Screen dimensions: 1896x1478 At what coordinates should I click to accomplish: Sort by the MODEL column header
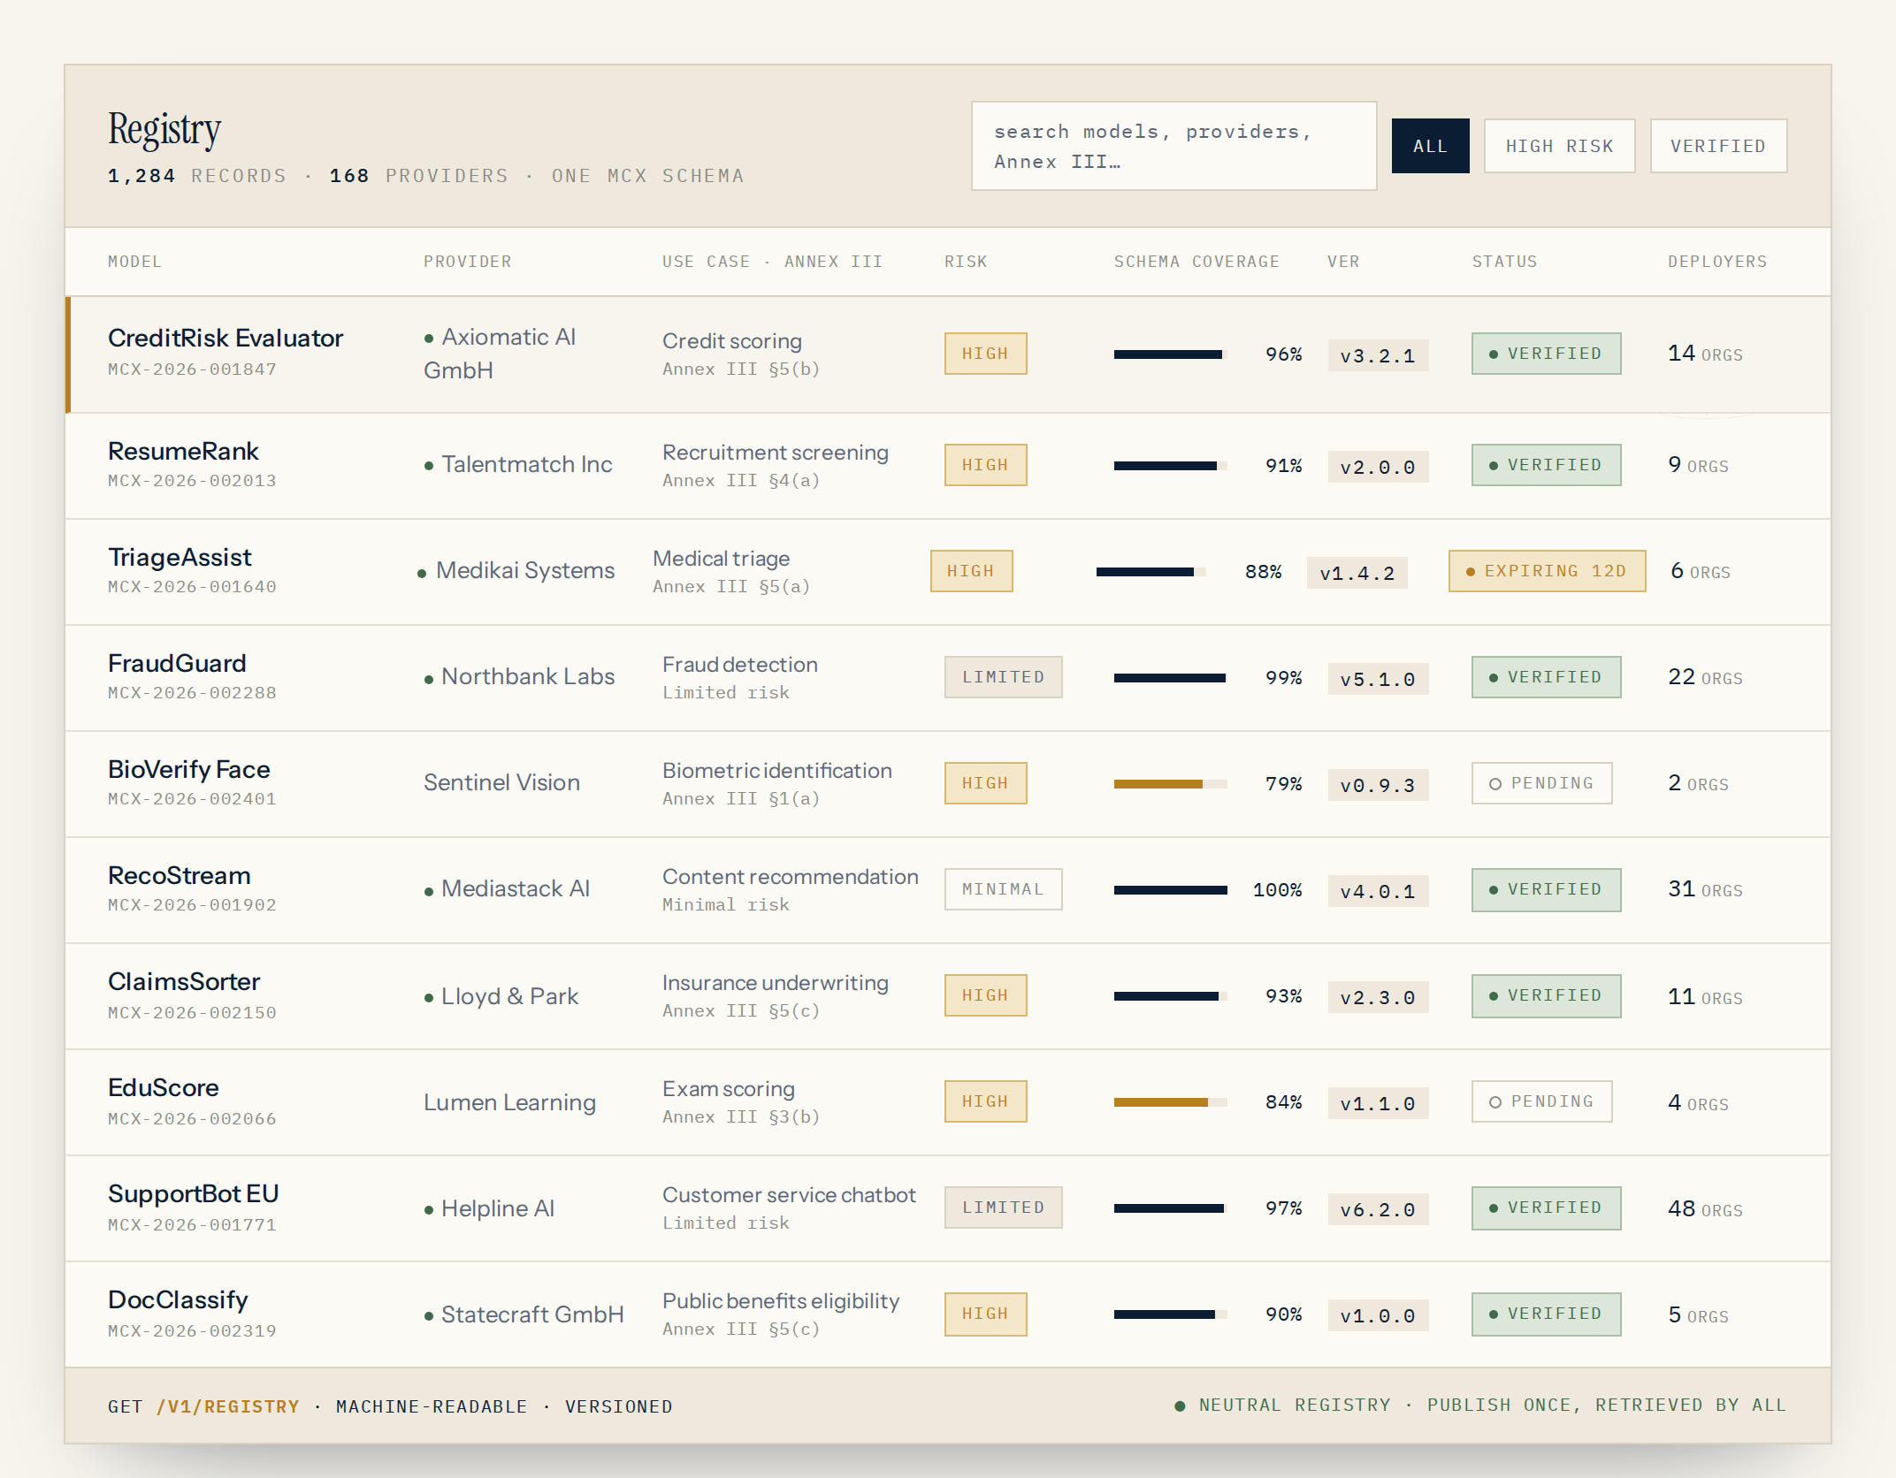(134, 262)
